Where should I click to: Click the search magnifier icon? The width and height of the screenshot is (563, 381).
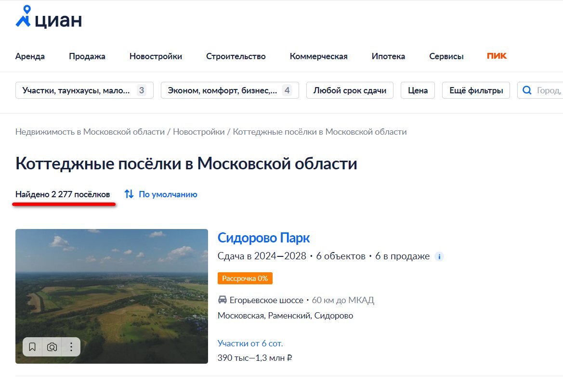click(x=527, y=90)
